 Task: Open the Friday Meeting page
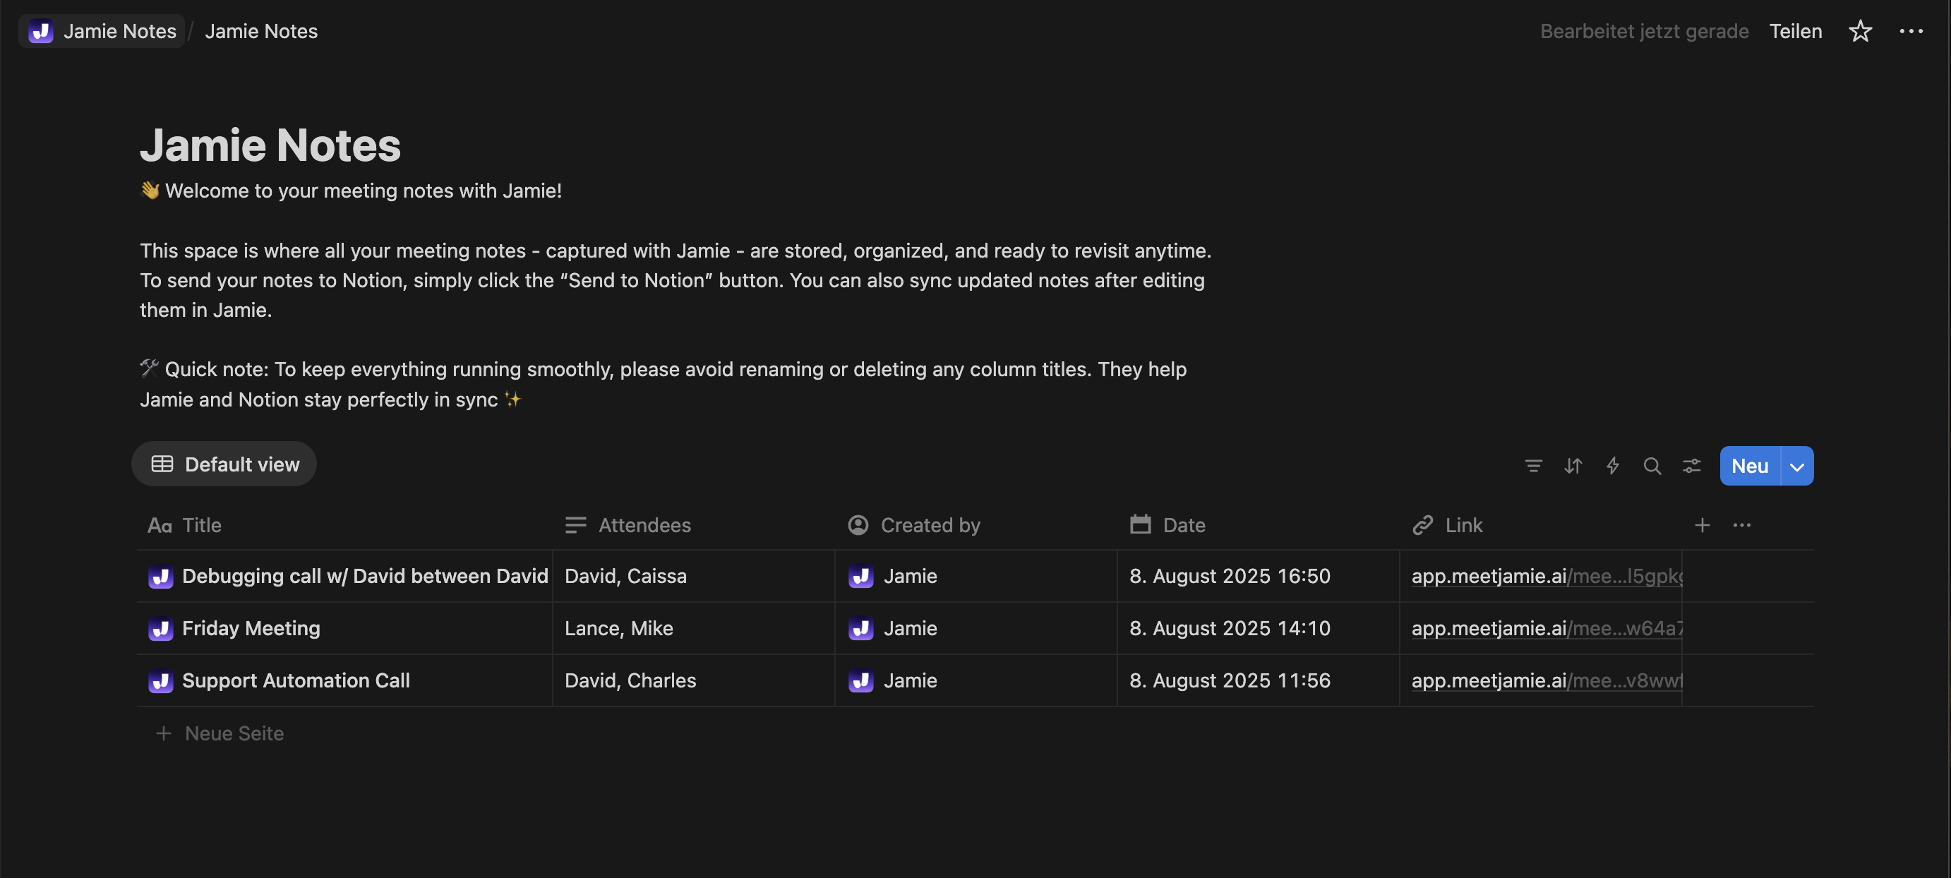[x=251, y=628]
